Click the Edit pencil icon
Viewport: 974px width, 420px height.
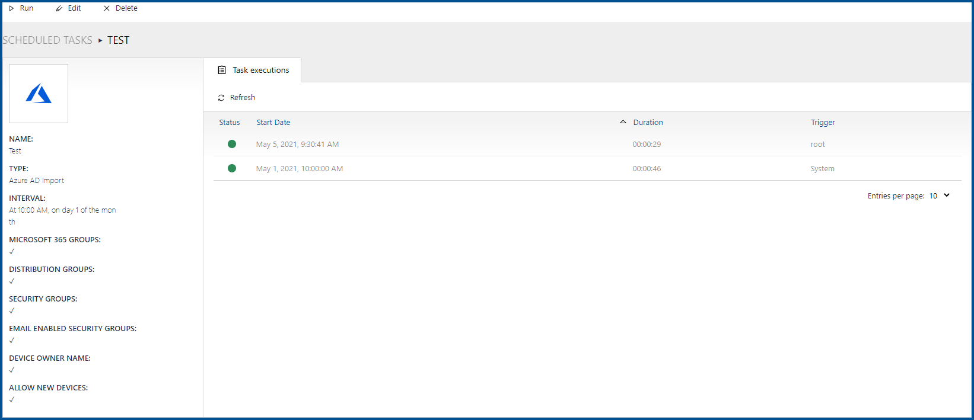(x=59, y=8)
